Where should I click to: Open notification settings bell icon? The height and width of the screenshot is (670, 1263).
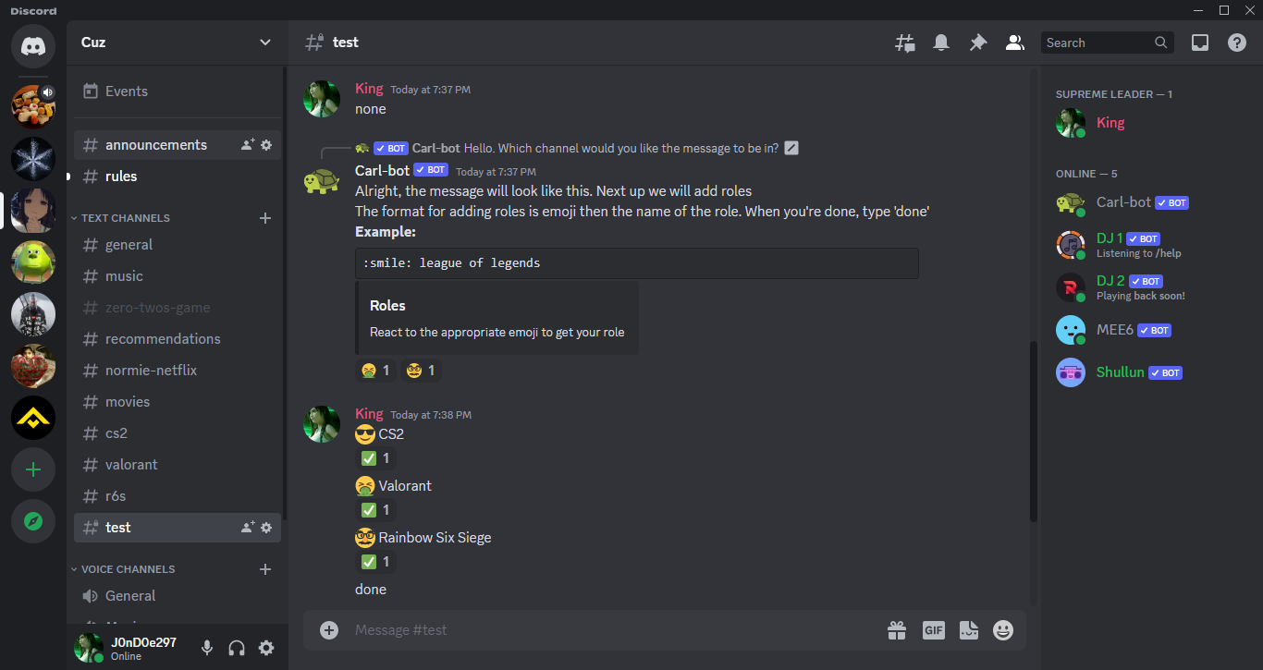point(941,43)
